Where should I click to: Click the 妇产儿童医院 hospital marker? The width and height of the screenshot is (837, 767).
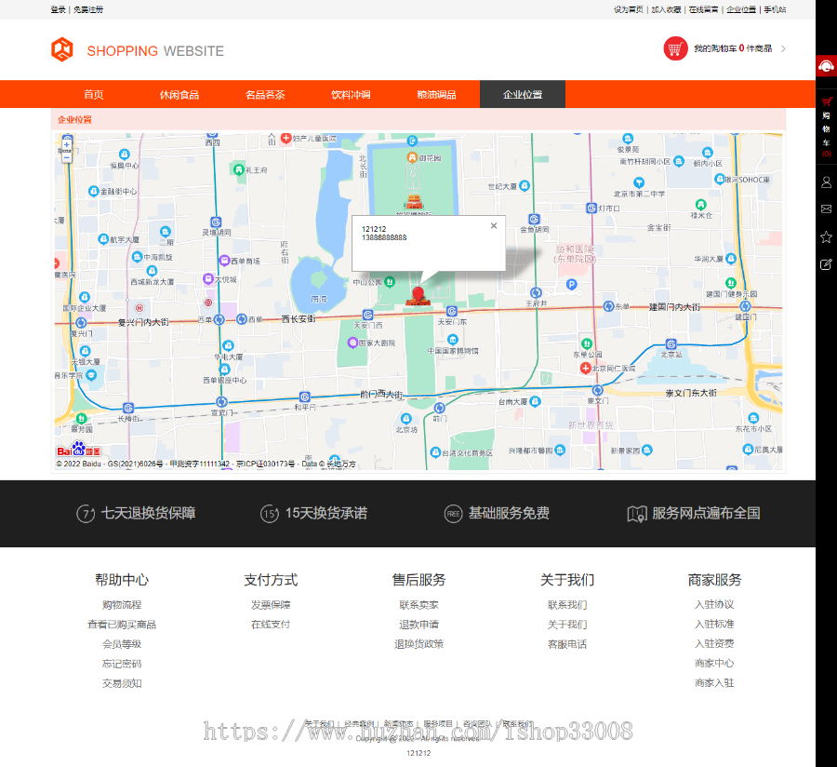click(x=286, y=139)
